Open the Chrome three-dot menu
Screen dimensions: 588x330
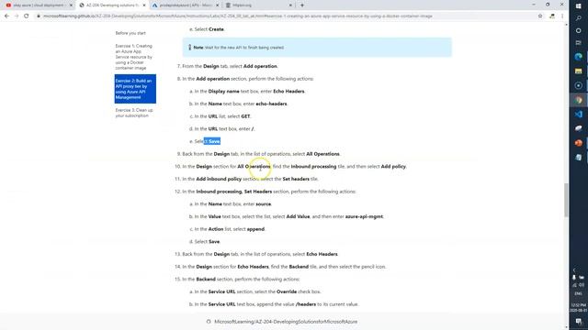[x=561, y=16]
